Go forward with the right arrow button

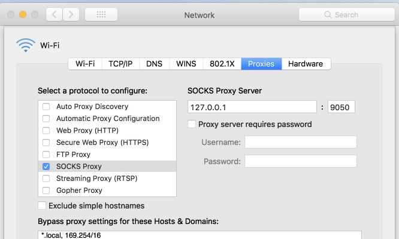(71, 14)
